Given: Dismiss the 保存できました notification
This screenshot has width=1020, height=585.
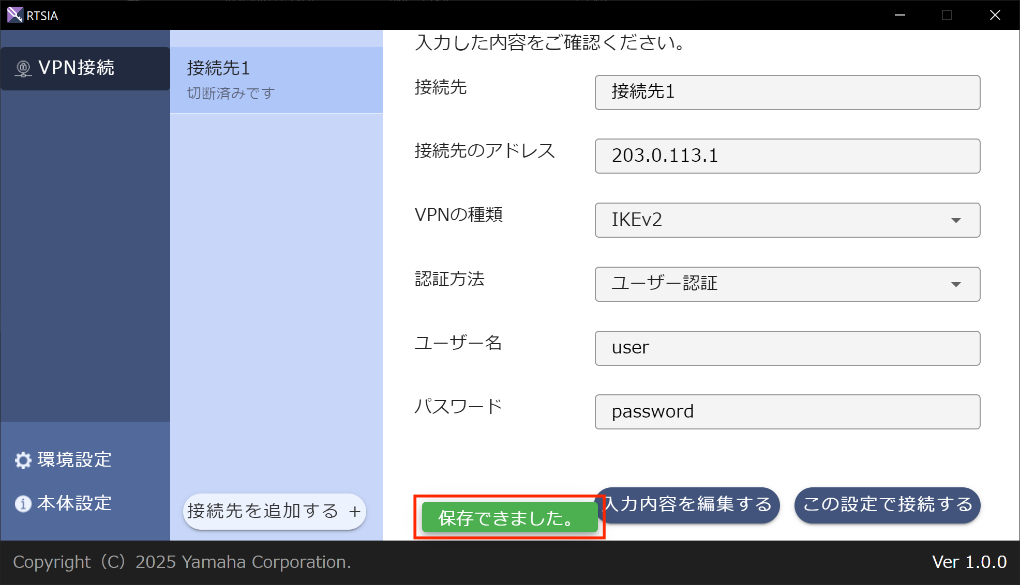Looking at the screenshot, I should [x=509, y=518].
